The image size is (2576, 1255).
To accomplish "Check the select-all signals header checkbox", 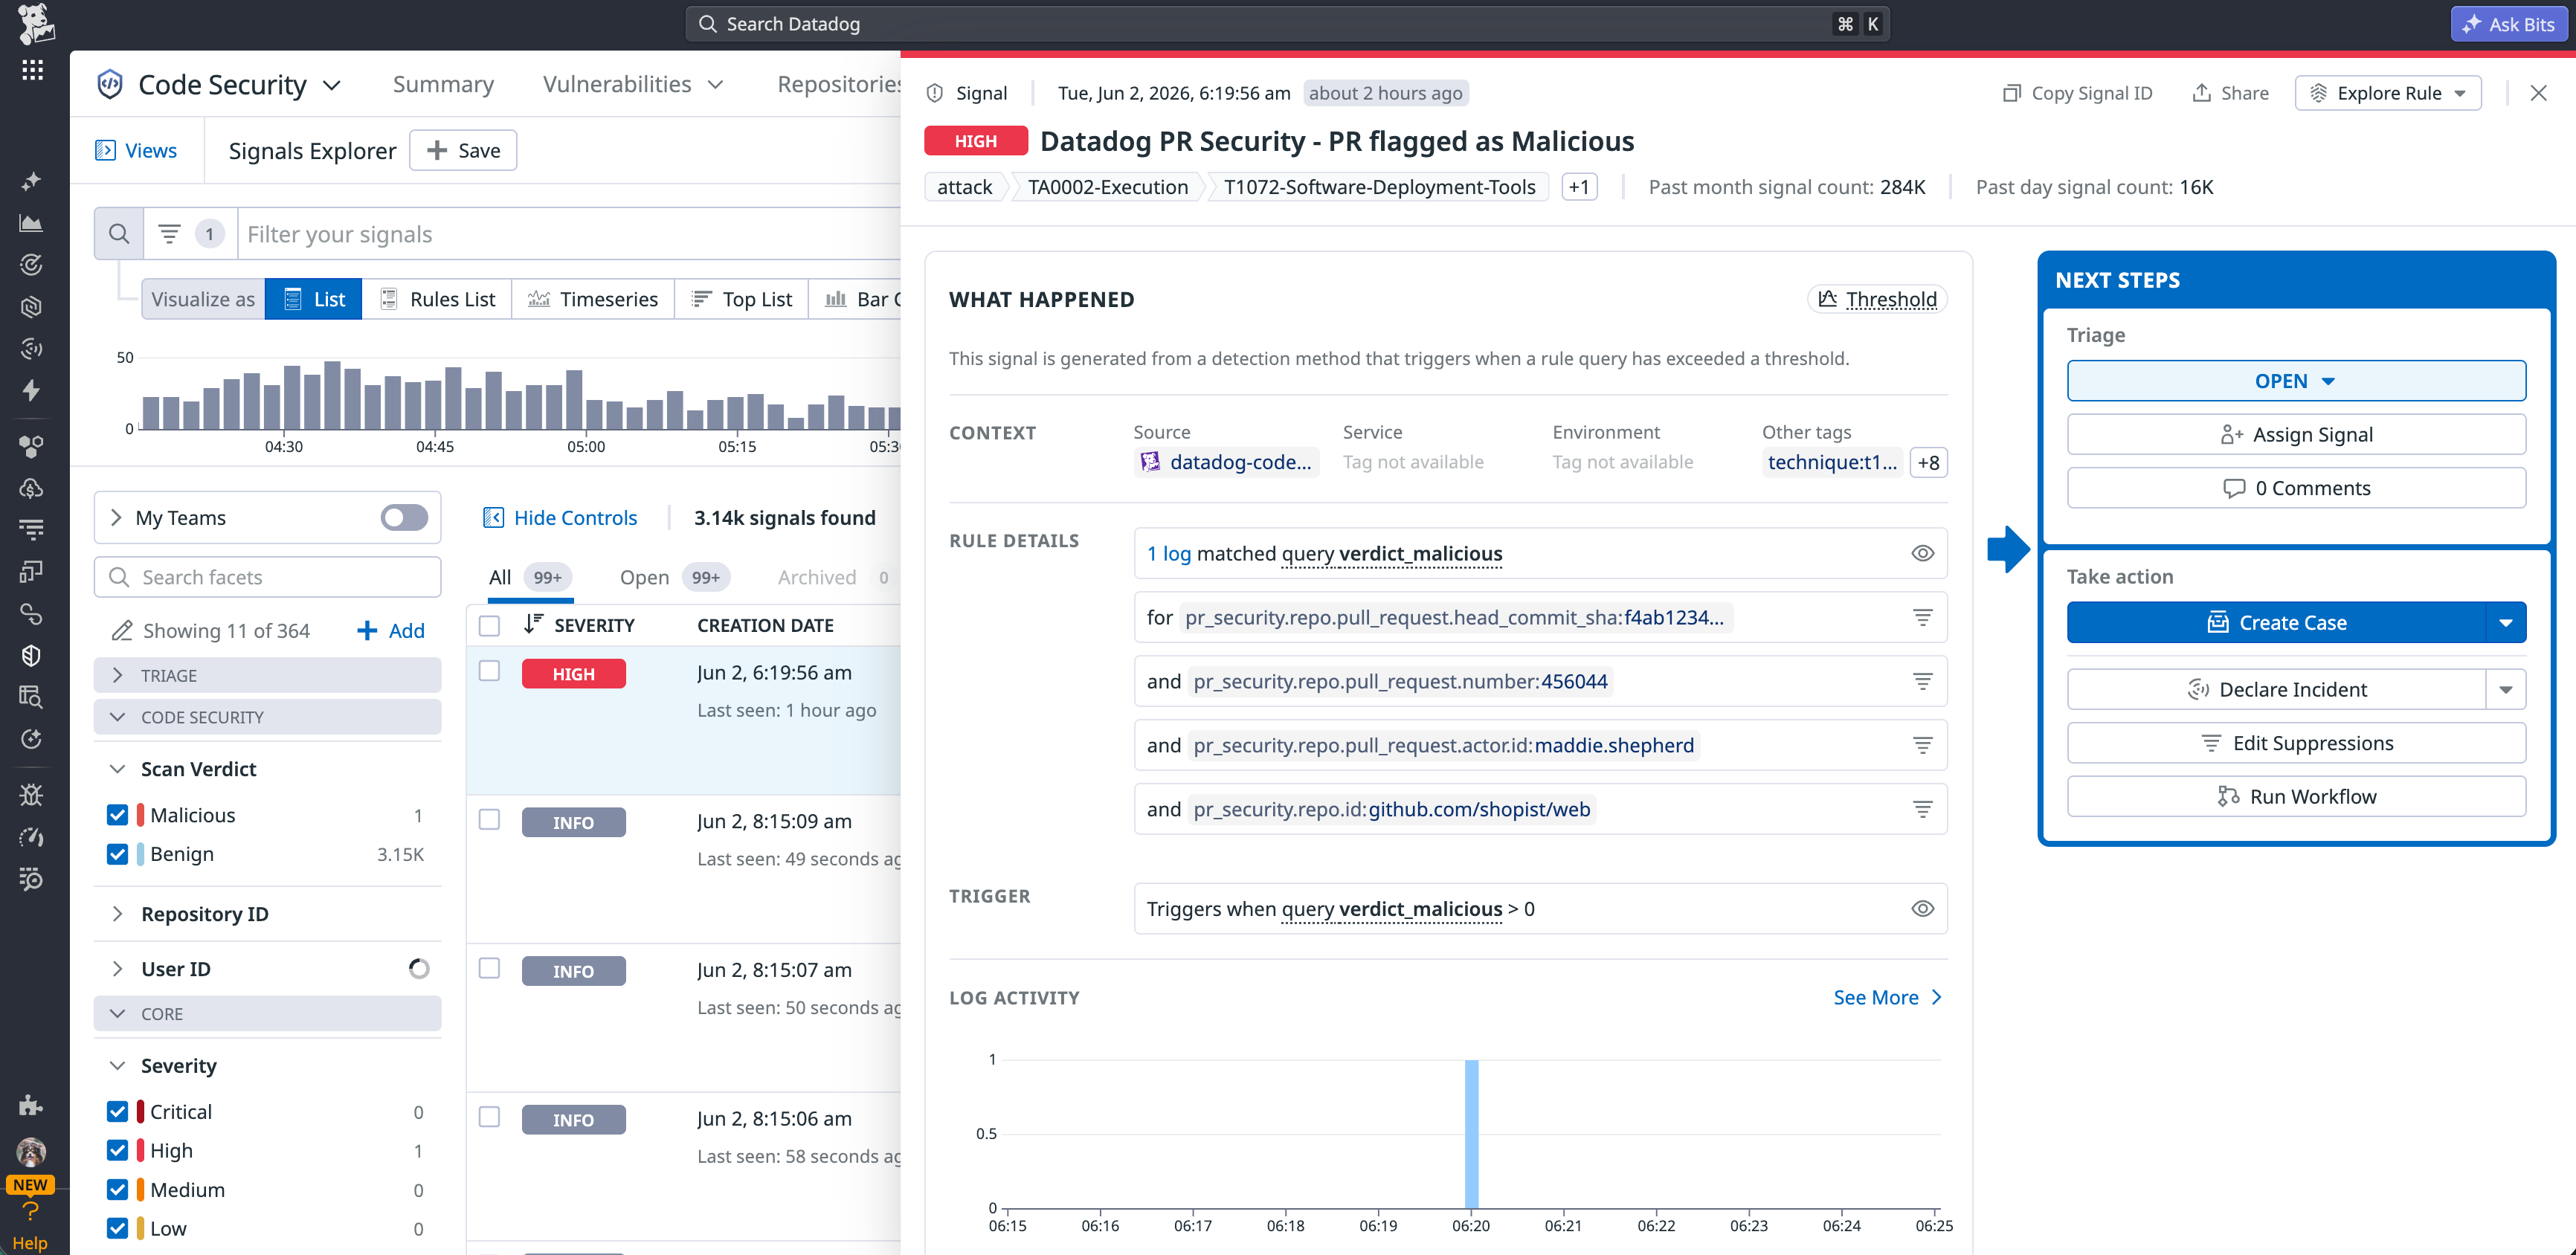I will coord(489,625).
